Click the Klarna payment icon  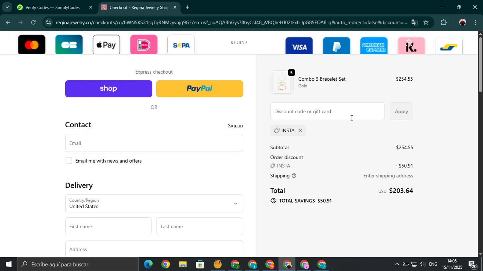[x=411, y=46]
